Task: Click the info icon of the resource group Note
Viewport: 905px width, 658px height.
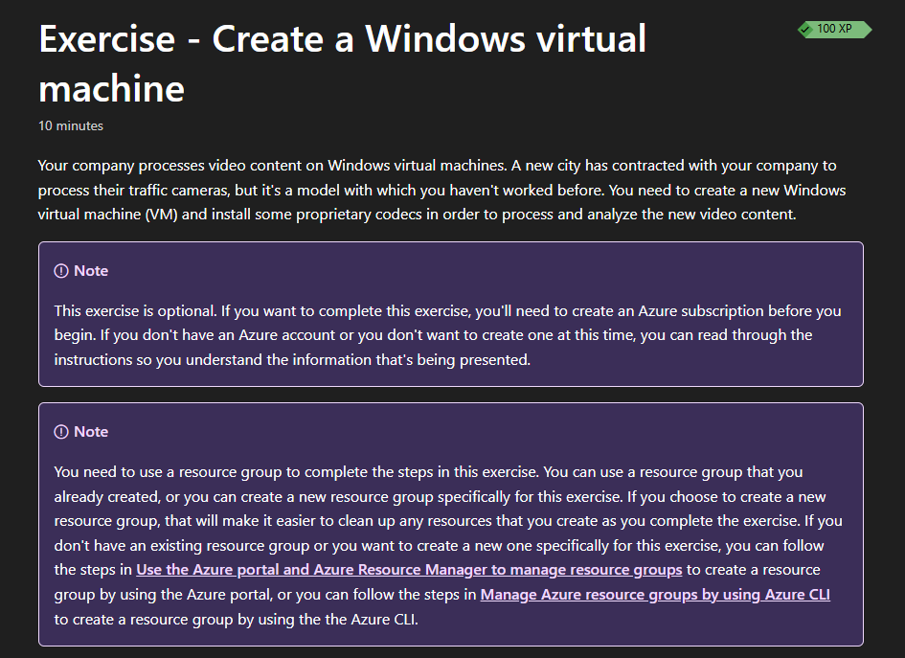Action: [61, 432]
